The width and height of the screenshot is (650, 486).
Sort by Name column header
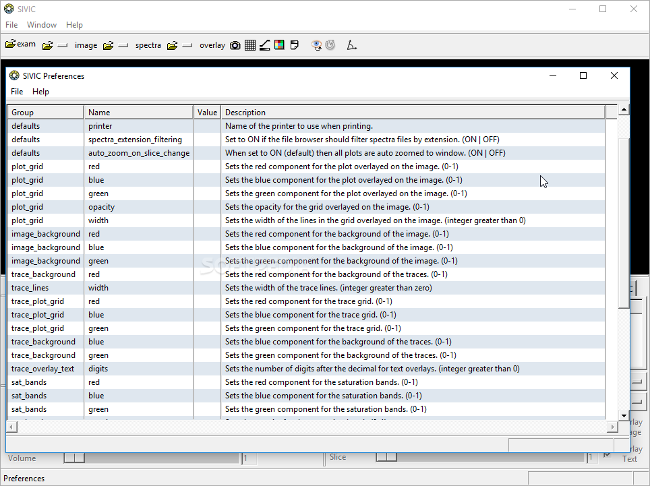point(138,113)
